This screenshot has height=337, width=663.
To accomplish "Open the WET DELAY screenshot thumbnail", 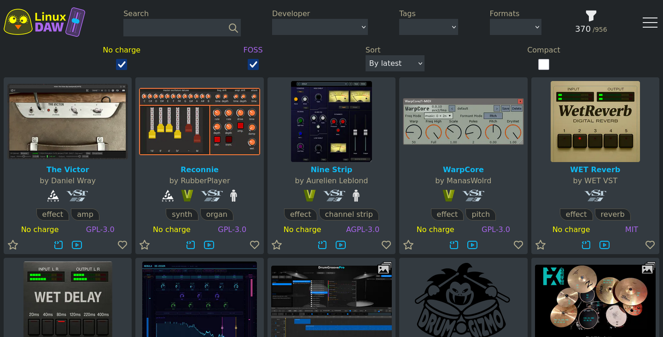I will pyautogui.click(x=68, y=299).
